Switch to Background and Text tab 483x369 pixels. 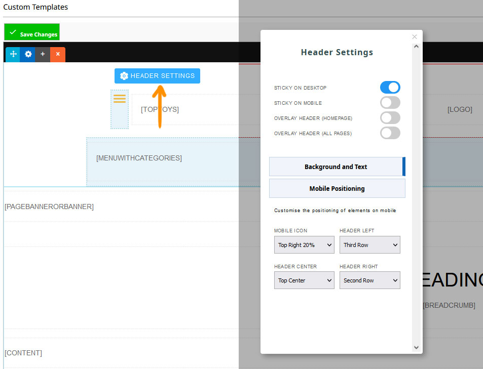(337, 167)
